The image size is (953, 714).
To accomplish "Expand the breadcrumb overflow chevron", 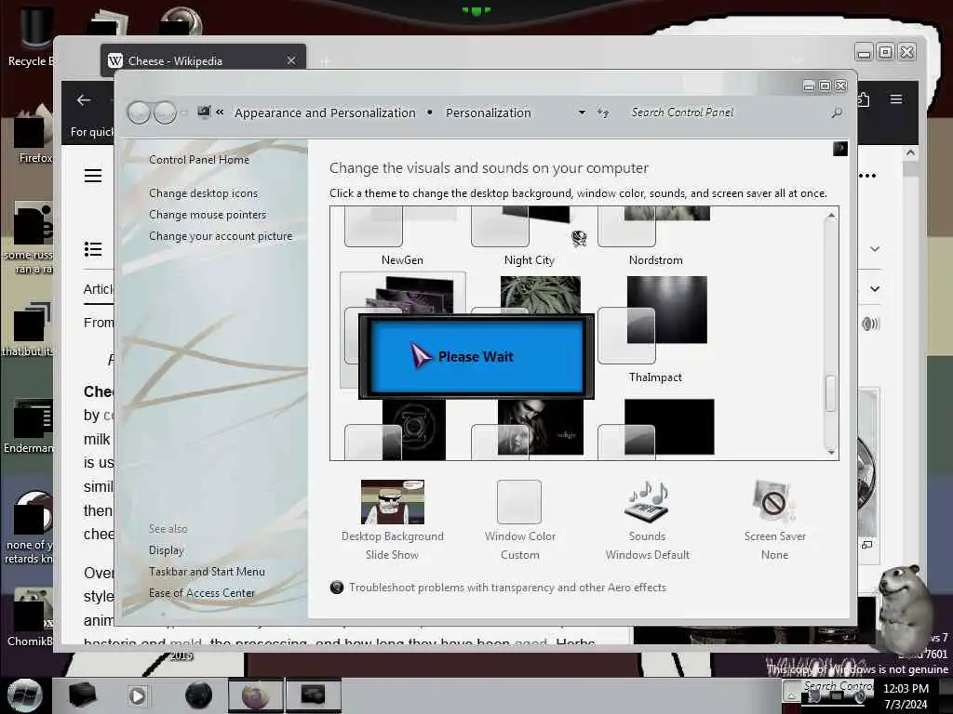I will pos(220,112).
